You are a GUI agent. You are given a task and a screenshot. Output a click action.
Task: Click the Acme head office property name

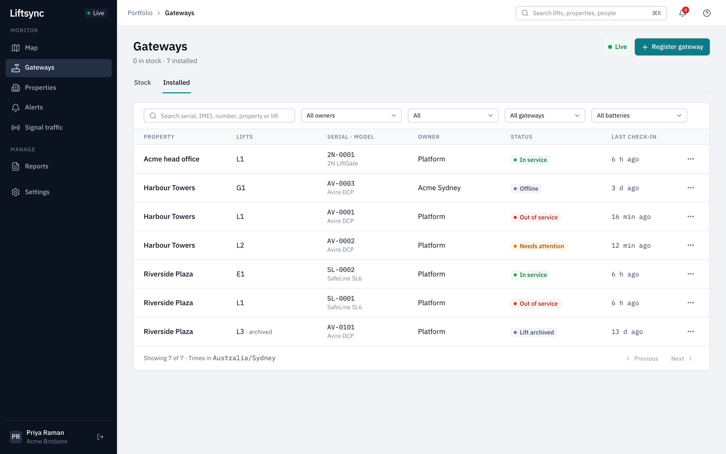(x=172, y=159)
